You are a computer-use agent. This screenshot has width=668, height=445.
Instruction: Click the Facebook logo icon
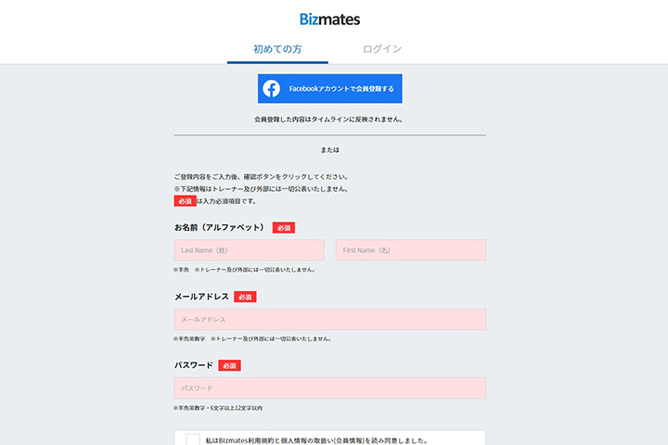(271, 89)
